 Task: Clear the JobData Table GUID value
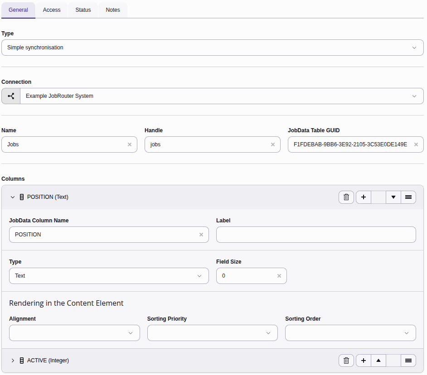[416, 144]
